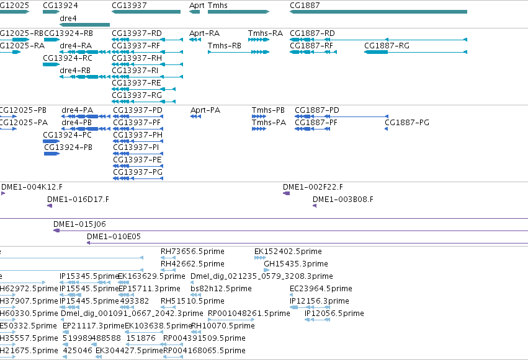Open Dmel_dig_001091_0667_2042.3prime entry

coord(132,314)
